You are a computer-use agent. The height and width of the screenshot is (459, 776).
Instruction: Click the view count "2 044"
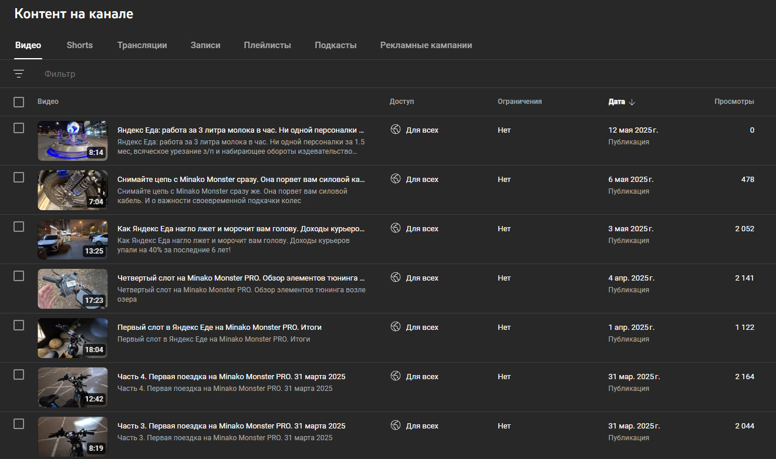[x=745, y=426]
